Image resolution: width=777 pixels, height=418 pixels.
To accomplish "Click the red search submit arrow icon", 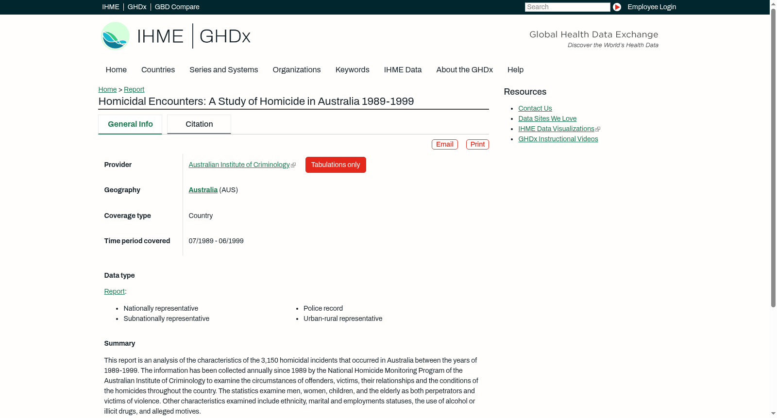I will (617, 7).
